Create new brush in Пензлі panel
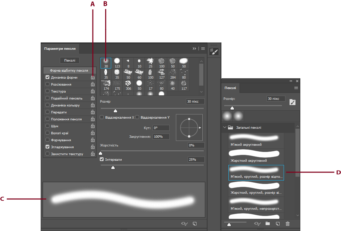The image size is (341, 231). [278, 224]
